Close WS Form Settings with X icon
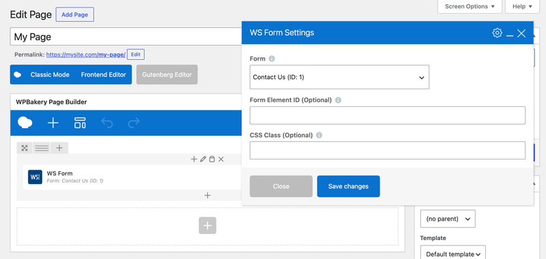Screen dimensions: 546x259 pos(521,33)
